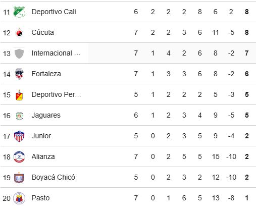Click Internacional's bold points value 7

click(247, 53)
